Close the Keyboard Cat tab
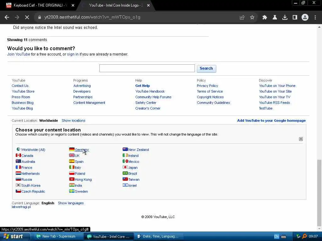This screenshot has width=322, height=241. coord(73,6)
